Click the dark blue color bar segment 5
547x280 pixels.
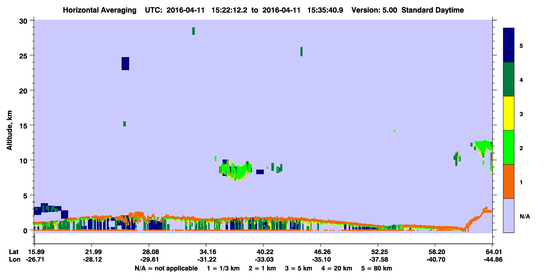click(509, 45)
